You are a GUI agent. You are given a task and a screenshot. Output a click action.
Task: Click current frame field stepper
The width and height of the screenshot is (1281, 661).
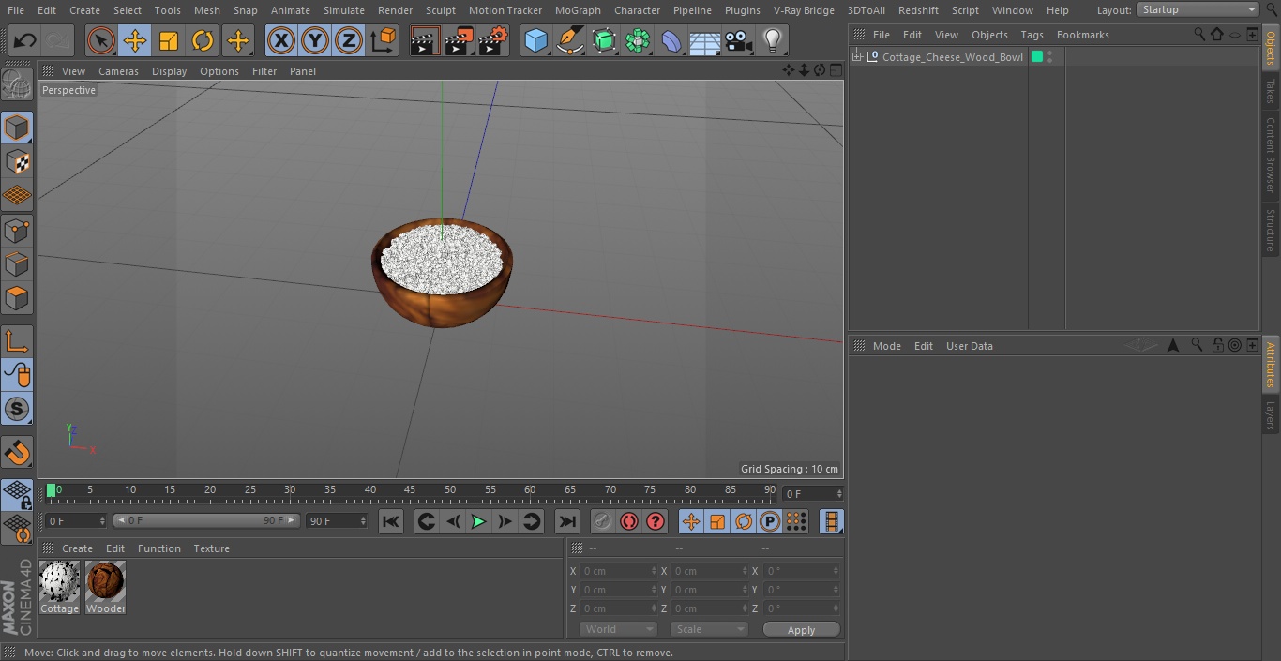pos(839,493)
